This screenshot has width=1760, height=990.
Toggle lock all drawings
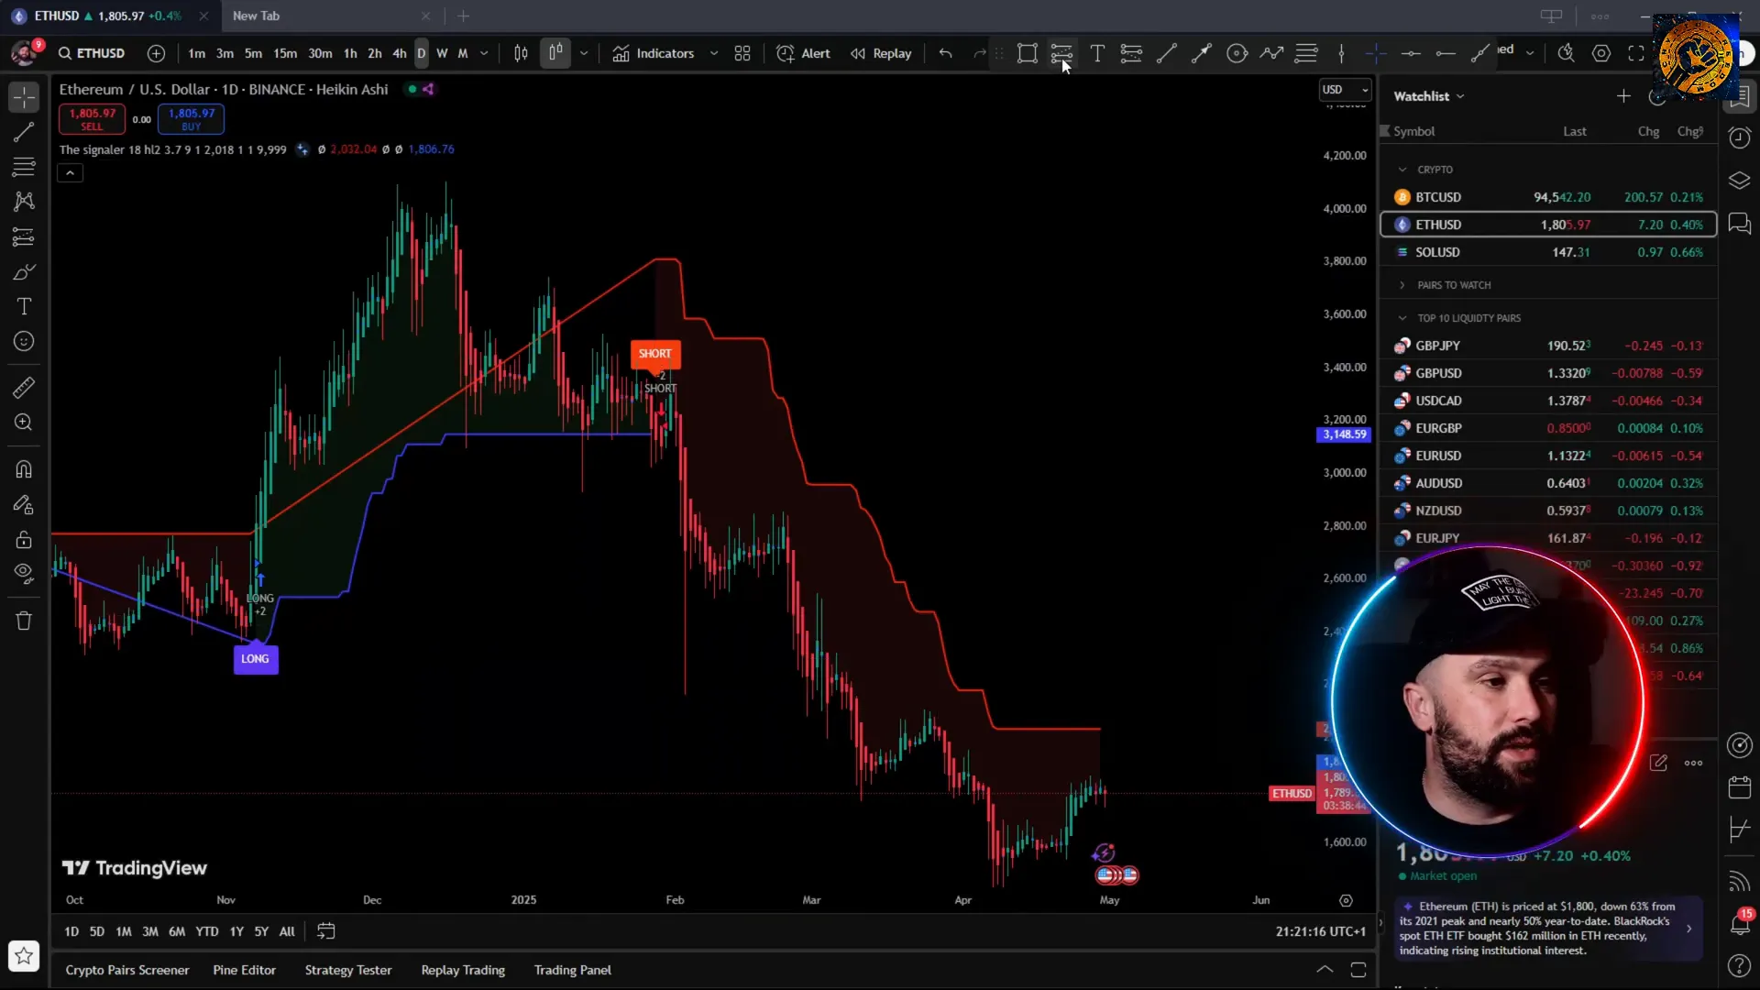coord(24,540)
